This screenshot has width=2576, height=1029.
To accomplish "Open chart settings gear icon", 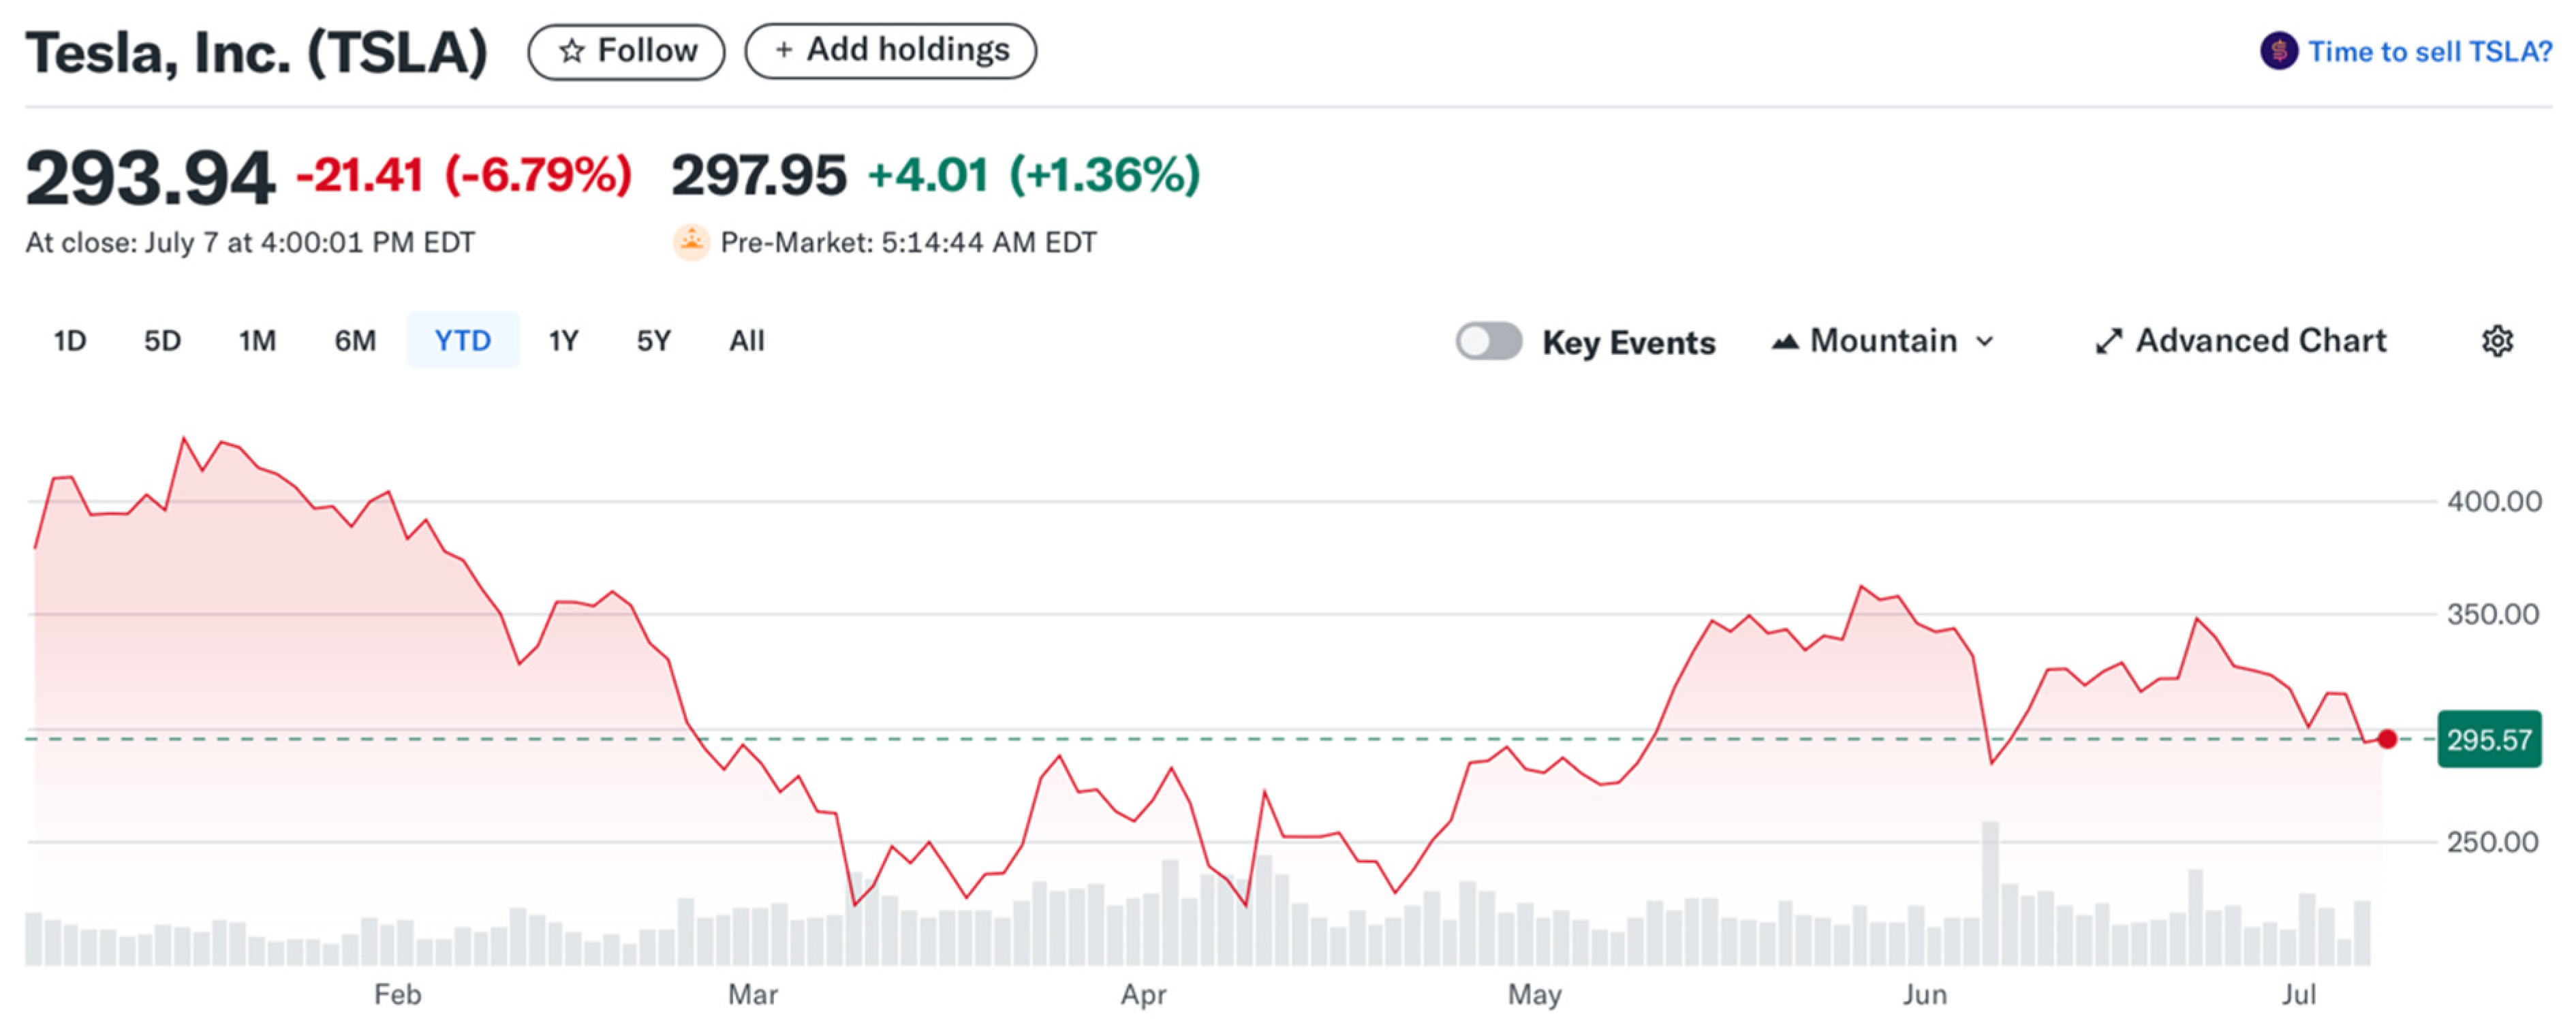I will [2497, 341].
